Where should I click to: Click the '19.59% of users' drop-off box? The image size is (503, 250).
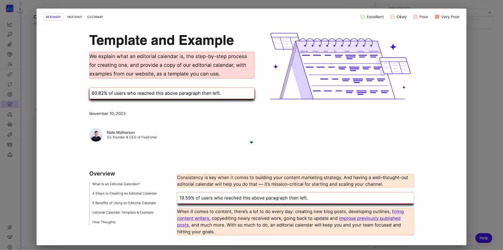296,198
